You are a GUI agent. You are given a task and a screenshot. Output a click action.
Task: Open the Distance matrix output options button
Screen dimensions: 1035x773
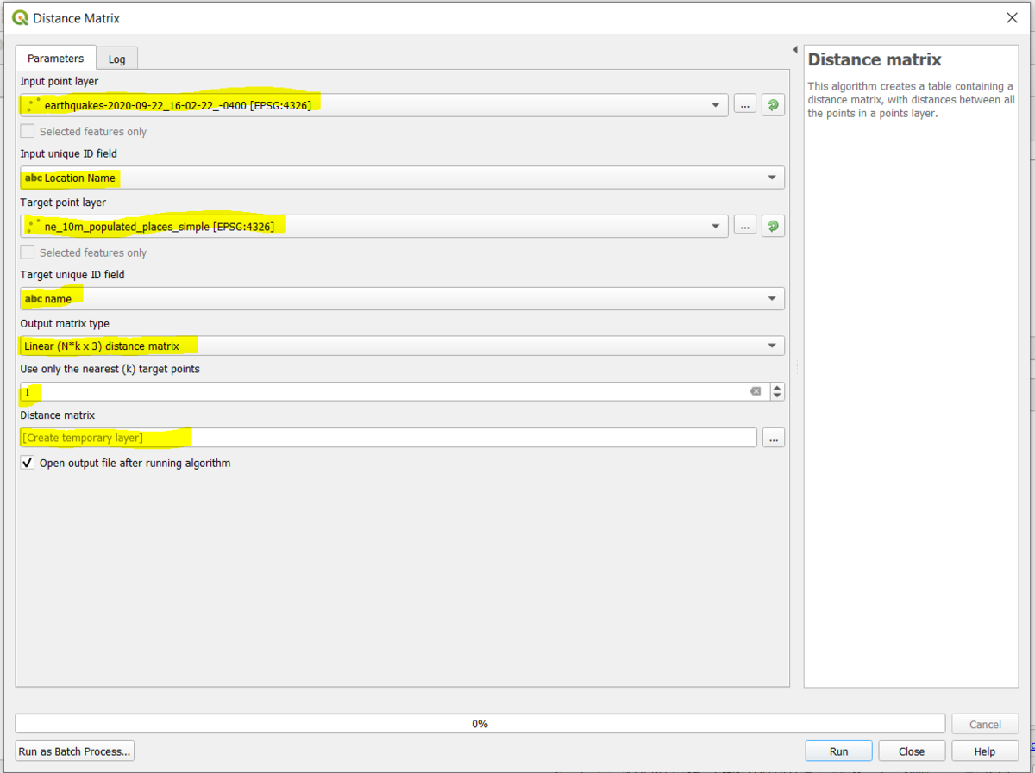pyautogui.click(x=773, y=438)
